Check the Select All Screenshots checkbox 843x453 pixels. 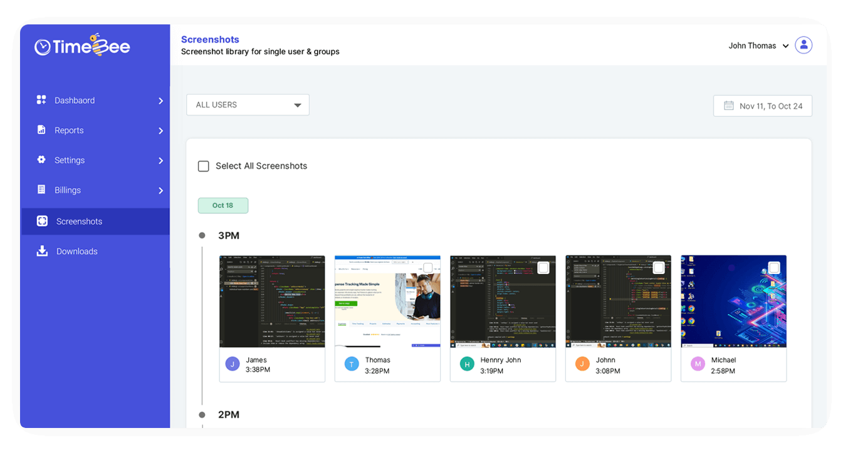(x=203, y=166)
